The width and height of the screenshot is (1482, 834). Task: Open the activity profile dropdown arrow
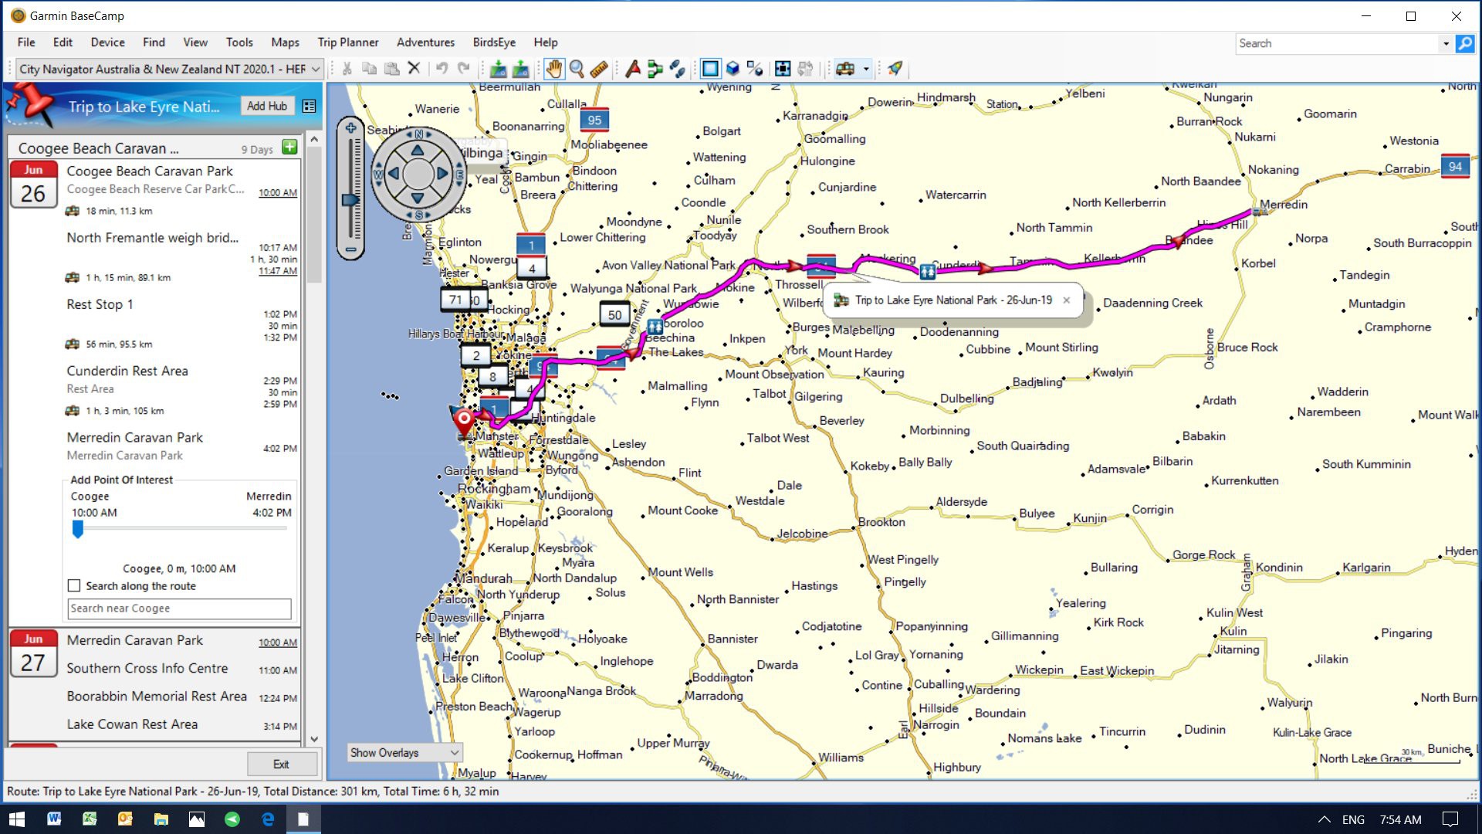click(866, 69)
